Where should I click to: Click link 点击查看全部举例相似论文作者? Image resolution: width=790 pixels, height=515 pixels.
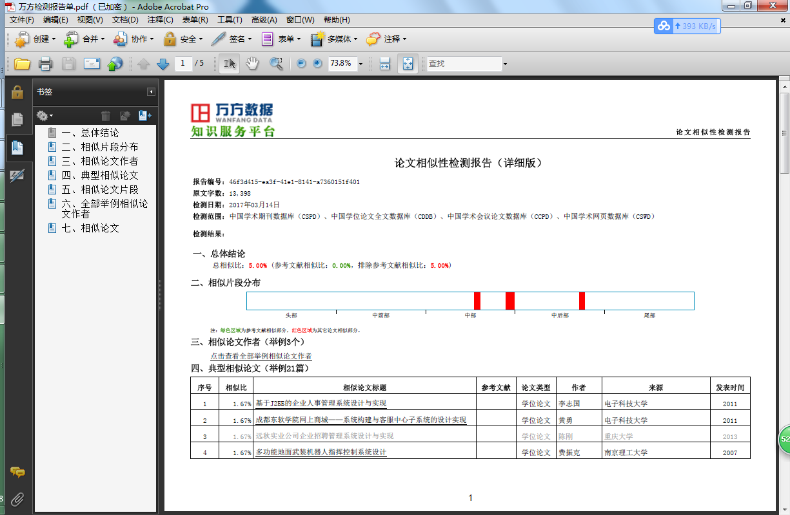(x=261, y=356)
